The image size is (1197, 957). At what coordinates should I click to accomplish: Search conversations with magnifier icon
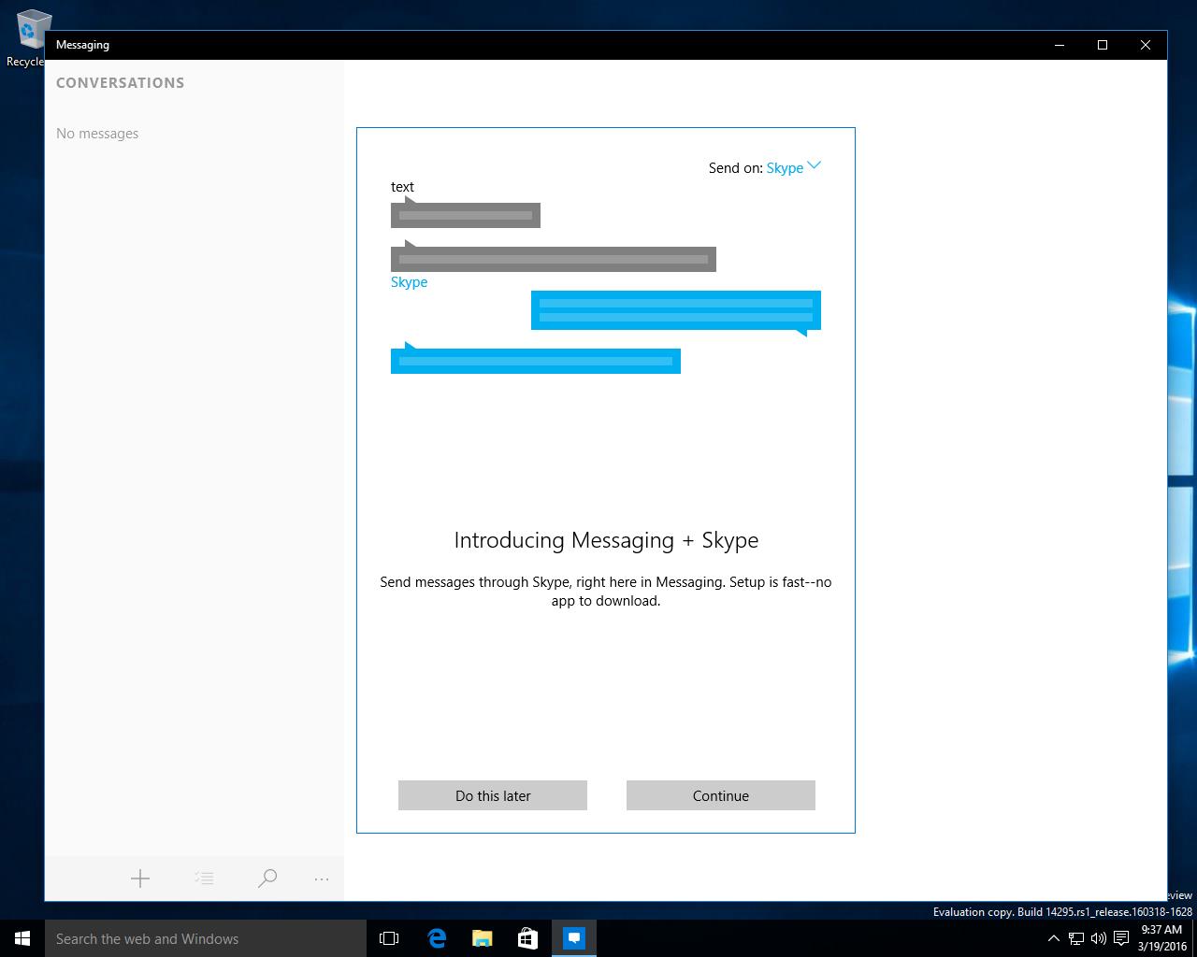click(x=267, y=878)
